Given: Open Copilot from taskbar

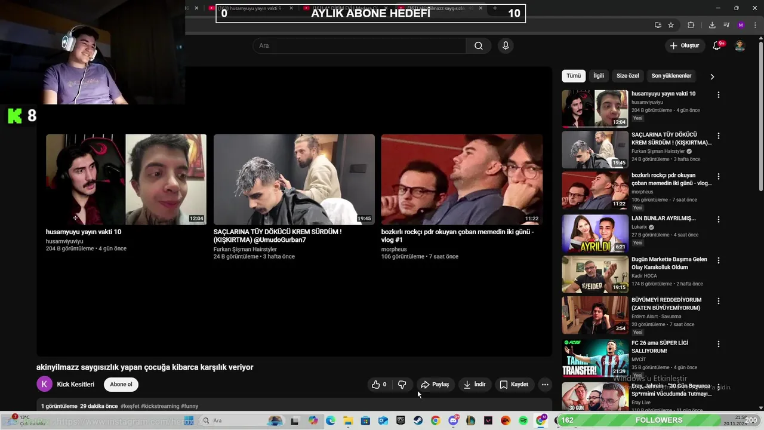Looking at the screenshot, I should pyautogui.click(x=313, y=420).
